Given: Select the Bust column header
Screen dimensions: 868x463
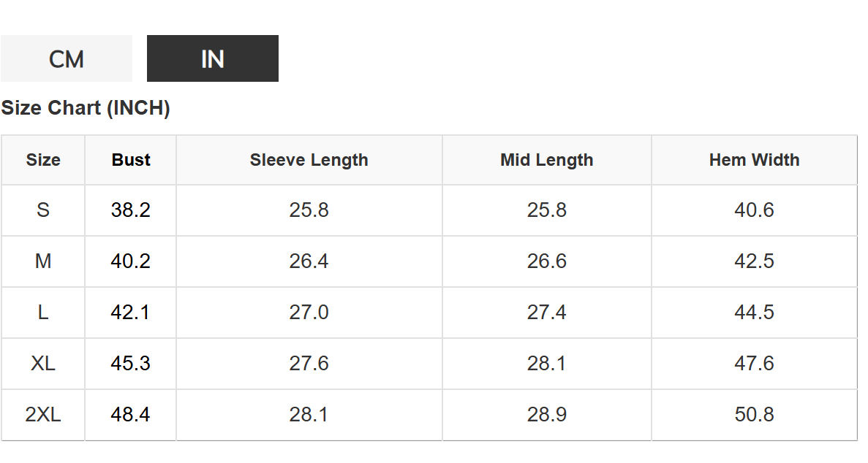Looking at the screenshot, I should pyautogui.click(x=131, y=160).
